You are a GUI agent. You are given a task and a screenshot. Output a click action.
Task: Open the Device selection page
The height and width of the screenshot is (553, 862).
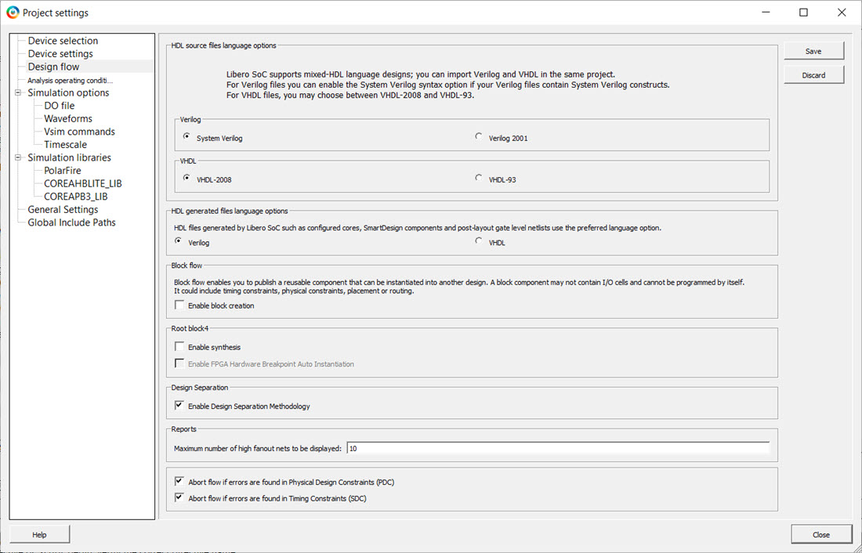click(63, 41)
